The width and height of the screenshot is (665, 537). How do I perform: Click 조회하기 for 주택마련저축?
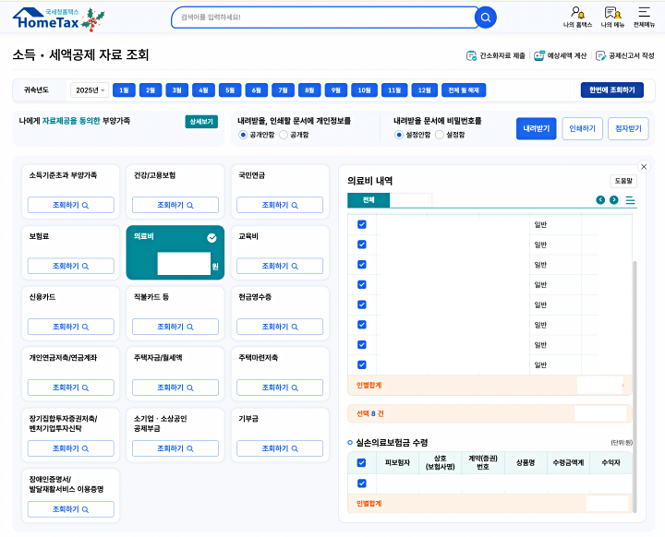[280, 388]
